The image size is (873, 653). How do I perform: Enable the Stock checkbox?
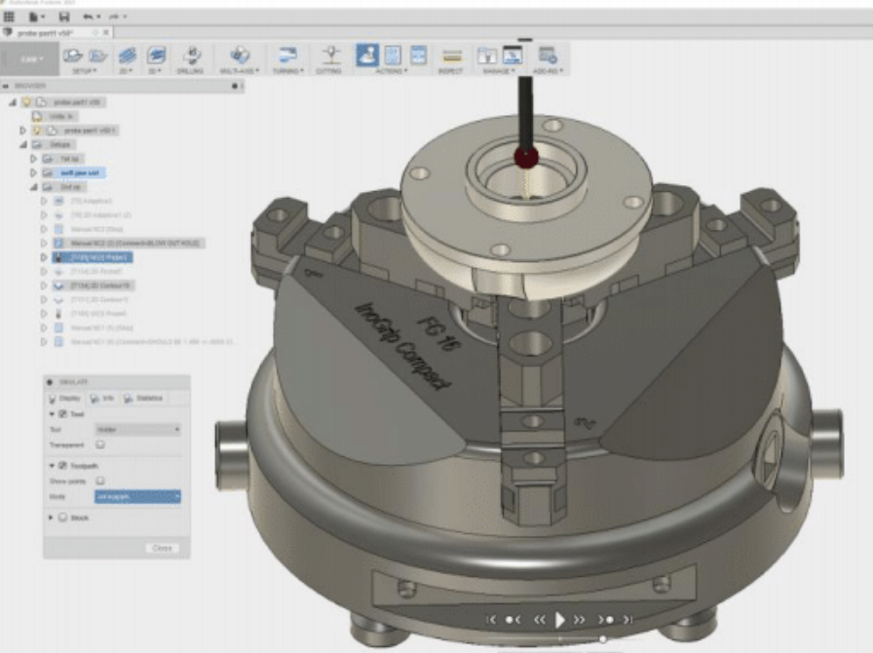pos(62,519)
